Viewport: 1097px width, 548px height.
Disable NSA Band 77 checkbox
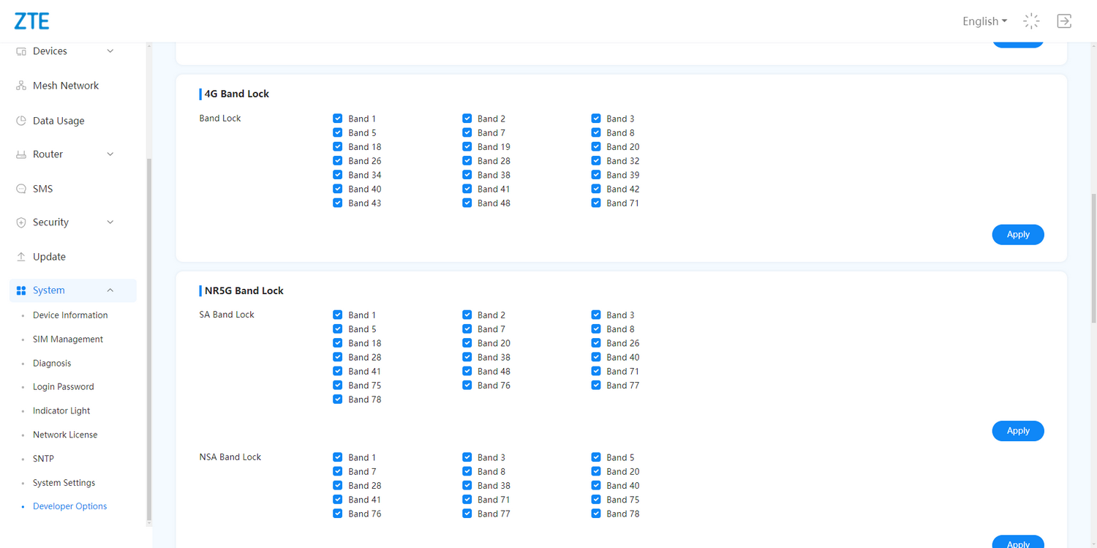click(x=467, y=514)
